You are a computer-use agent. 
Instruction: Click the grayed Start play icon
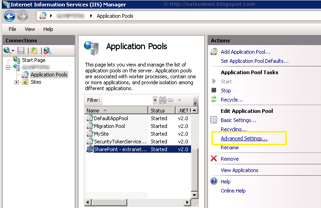coord(214,81)
